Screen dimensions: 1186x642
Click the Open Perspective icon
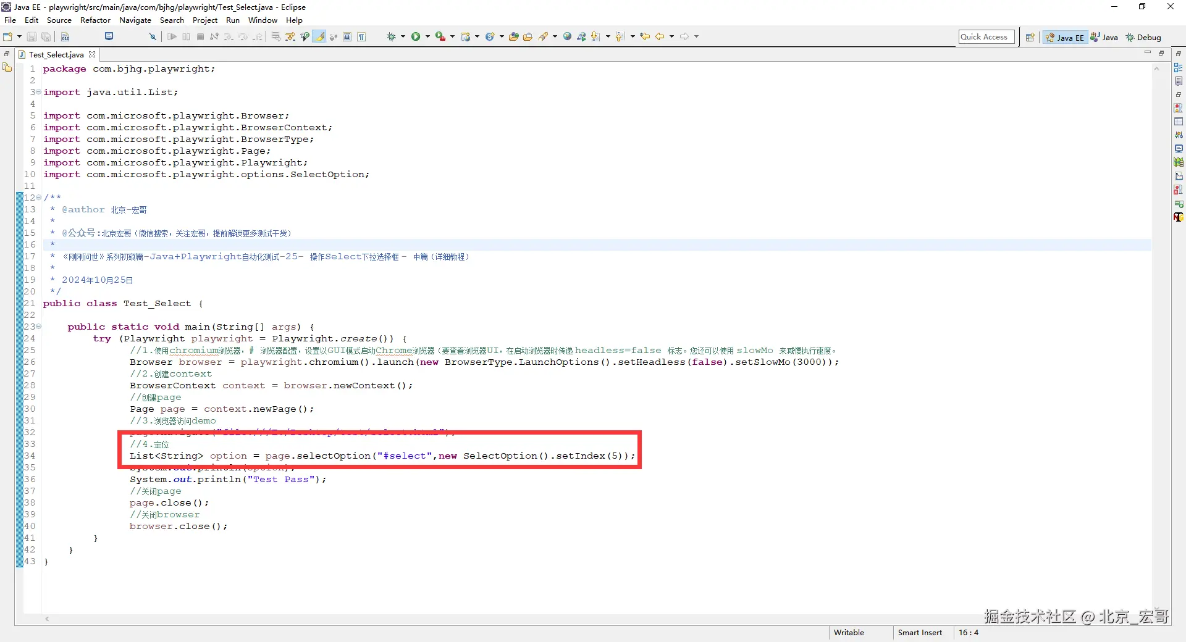[x=1030, y=37]
